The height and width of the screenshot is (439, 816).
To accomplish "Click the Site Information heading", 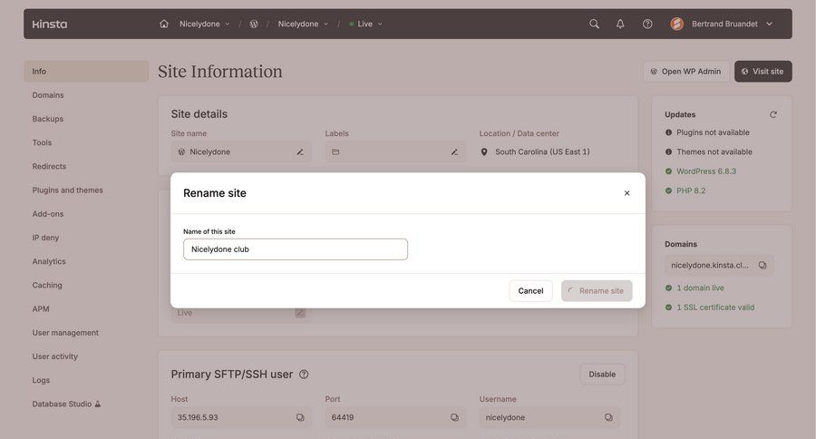I will (x=220, y=72).
